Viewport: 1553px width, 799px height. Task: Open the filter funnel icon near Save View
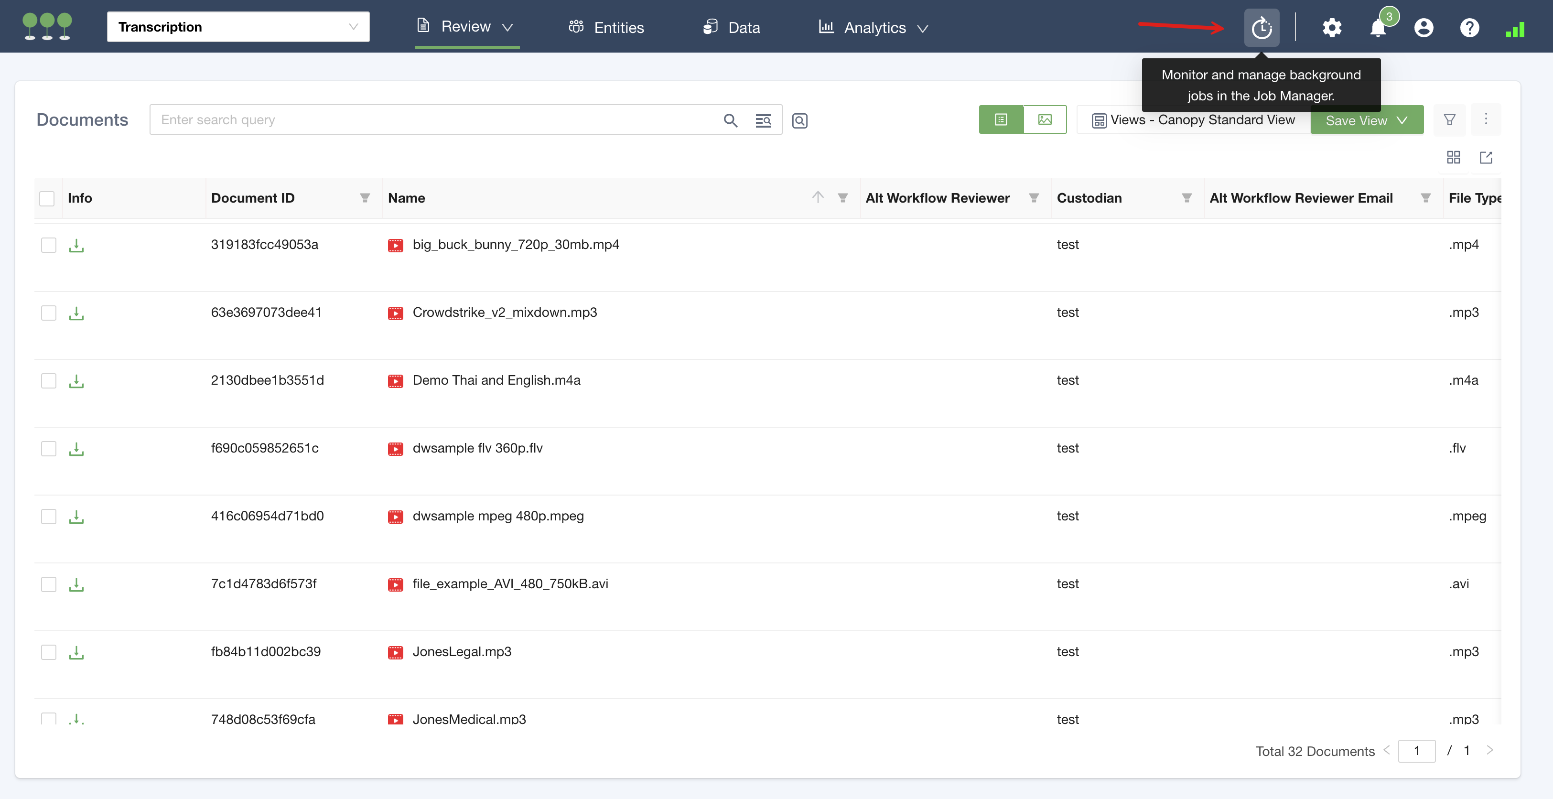pos(1449,120)
